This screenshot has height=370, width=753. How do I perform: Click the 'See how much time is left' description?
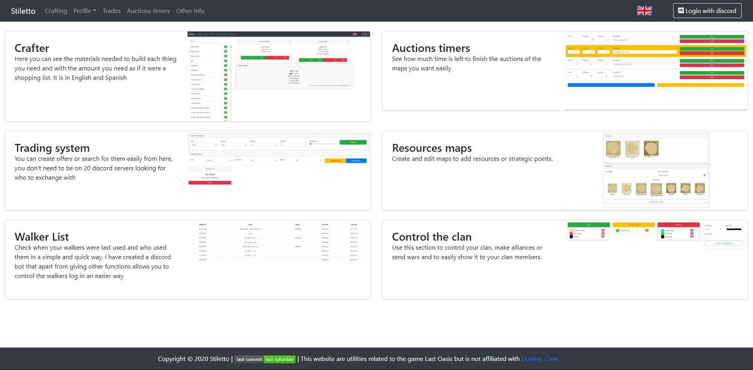(x=466, y=64)
